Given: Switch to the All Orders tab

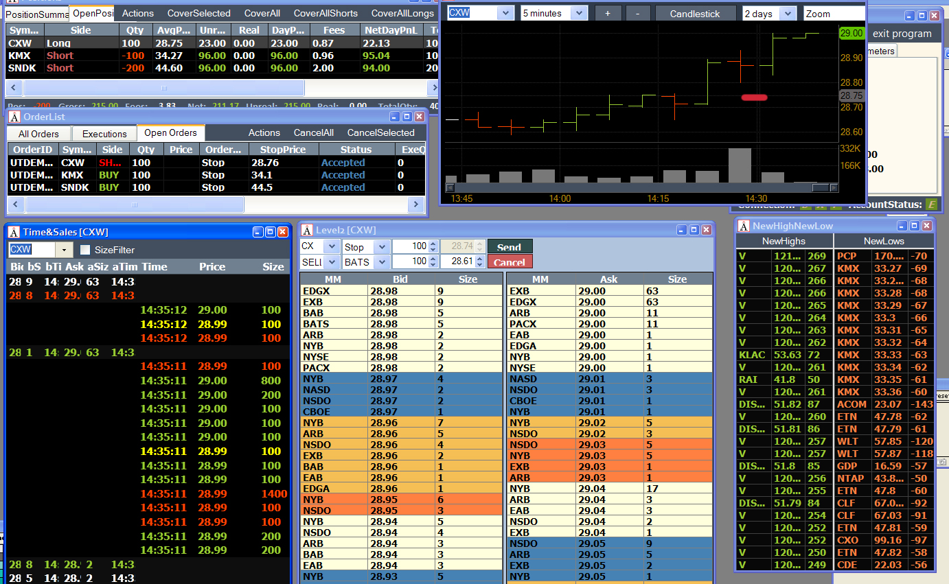Looking at the screenshot, I should [x=38, y=134].
